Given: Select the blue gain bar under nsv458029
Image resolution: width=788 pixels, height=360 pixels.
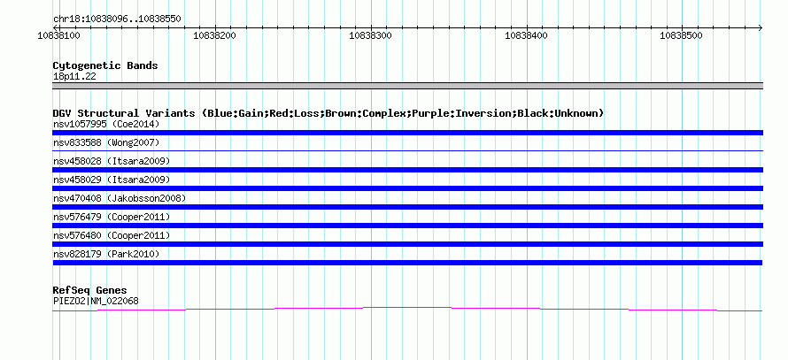Looking at the screenshot, I should tap(407, 188).
